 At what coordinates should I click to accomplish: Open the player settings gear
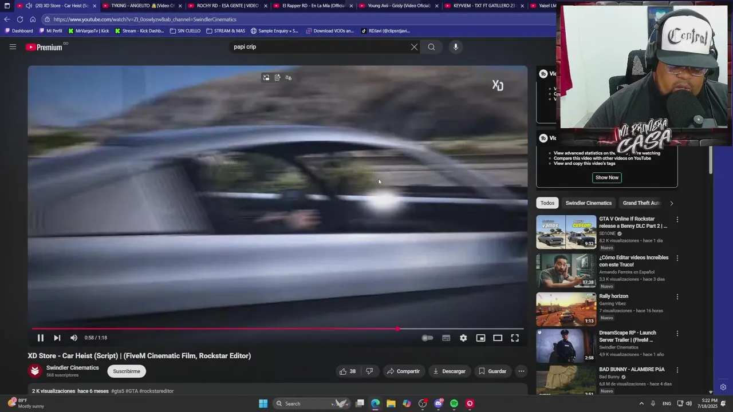click(x=463, y=338)
